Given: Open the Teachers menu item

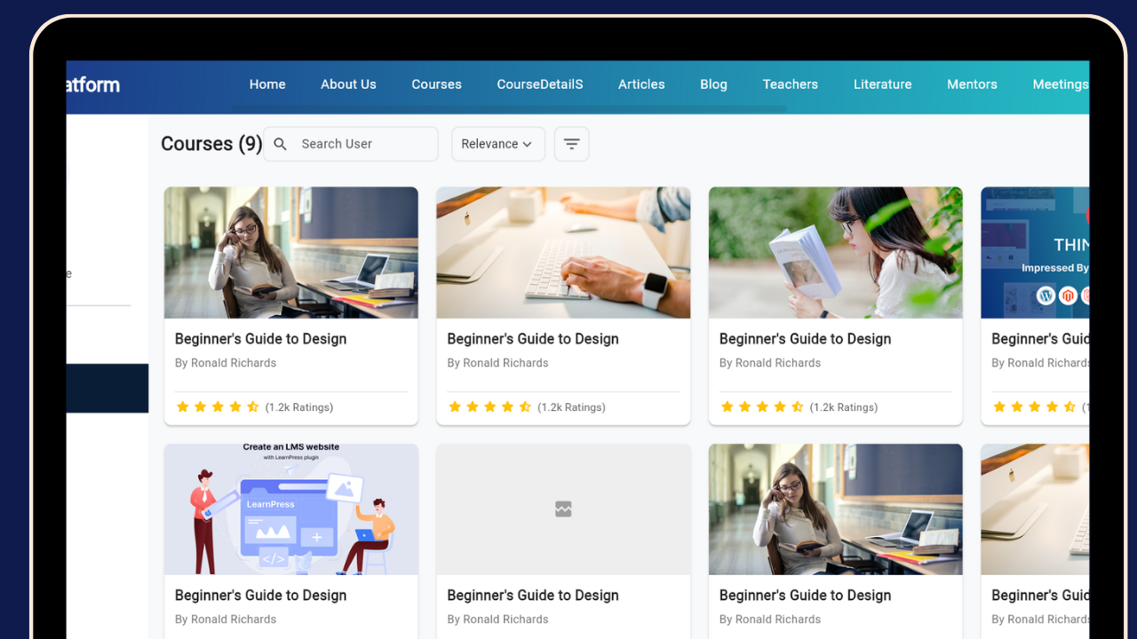Looking at the screenshot, I should pos(790,84).
